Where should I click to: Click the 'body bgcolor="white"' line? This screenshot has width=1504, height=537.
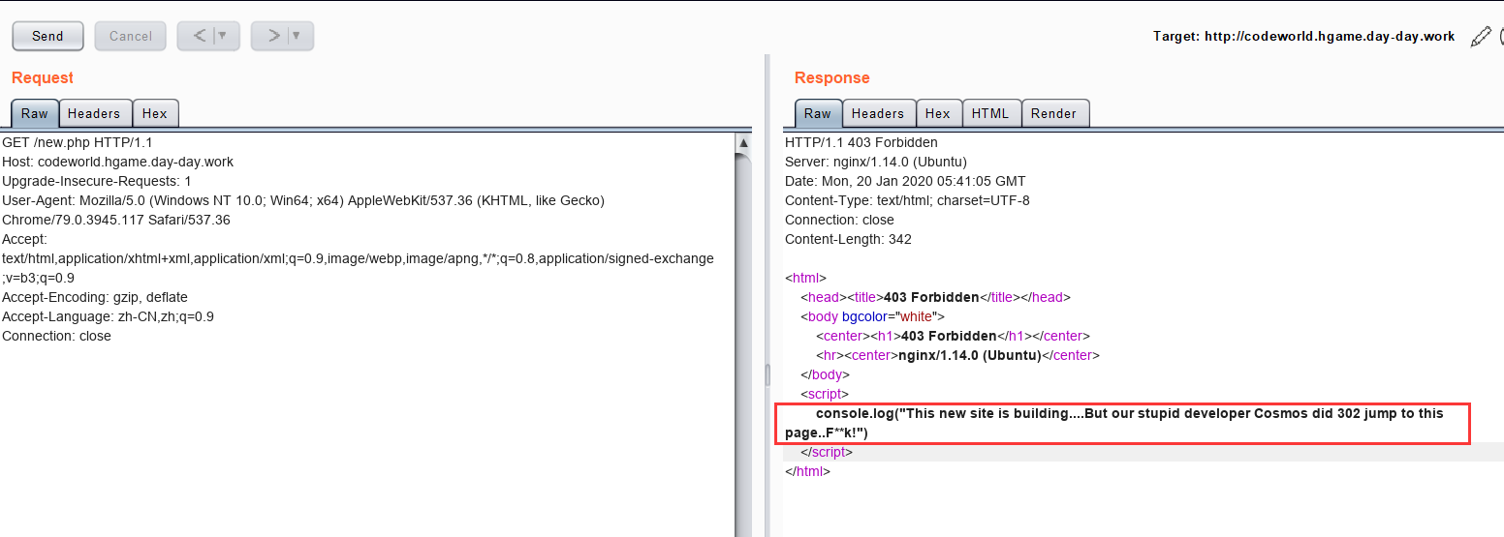tap(872, 316)
